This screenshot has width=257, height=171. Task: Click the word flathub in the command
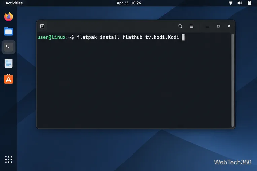pos(133,37)
